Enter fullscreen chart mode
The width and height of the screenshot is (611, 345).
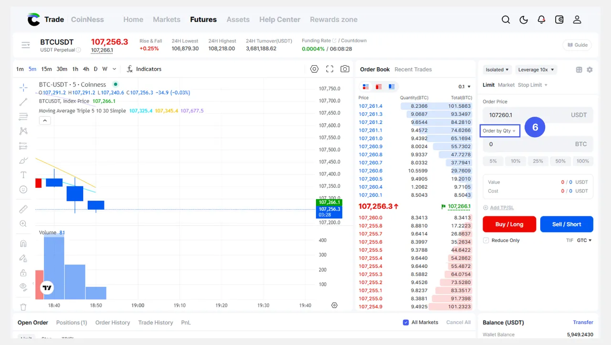(329, 69)
